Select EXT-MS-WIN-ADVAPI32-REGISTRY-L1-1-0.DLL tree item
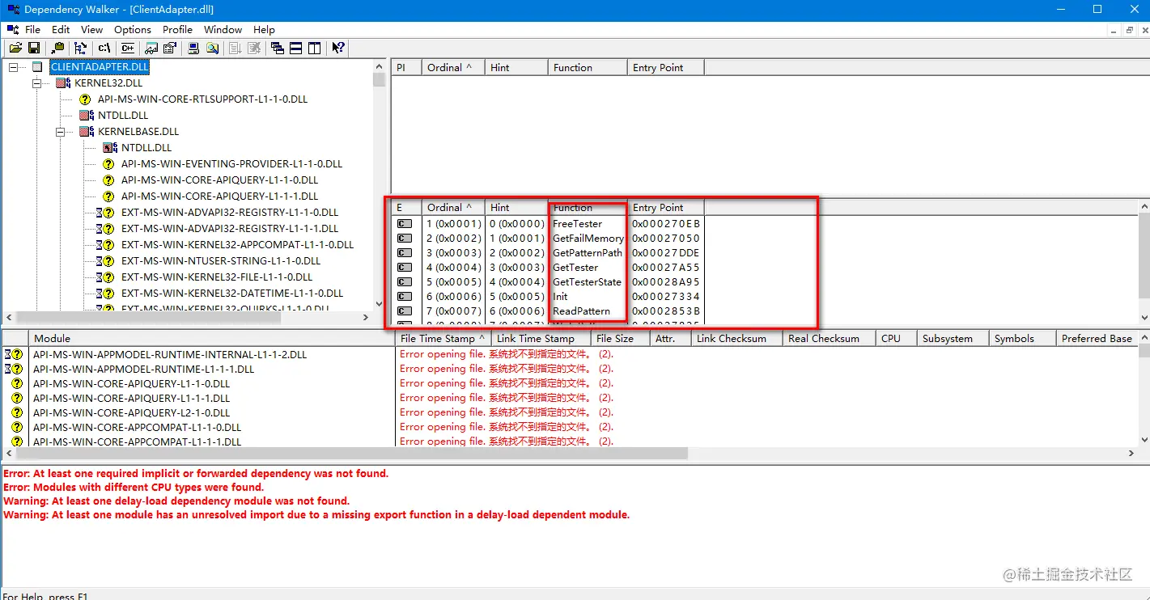 click(230, 212)
